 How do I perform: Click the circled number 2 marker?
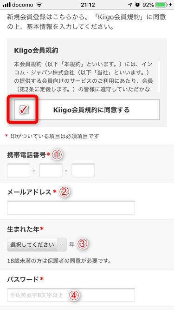tap(64, 191)
